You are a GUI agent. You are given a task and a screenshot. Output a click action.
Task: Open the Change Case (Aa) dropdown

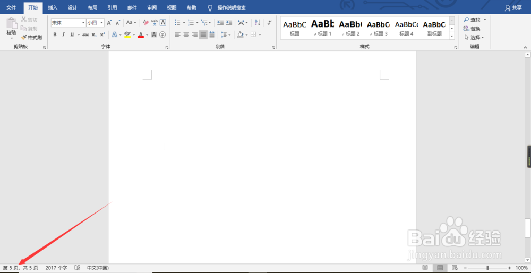point(131,23)
